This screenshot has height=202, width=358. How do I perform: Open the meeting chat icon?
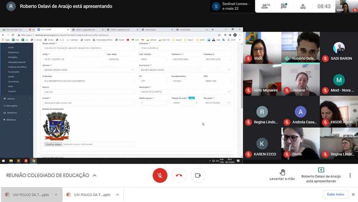284,7
